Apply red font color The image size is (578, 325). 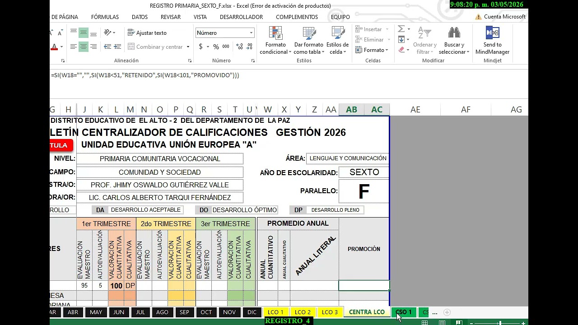click(x=54, y=46)
